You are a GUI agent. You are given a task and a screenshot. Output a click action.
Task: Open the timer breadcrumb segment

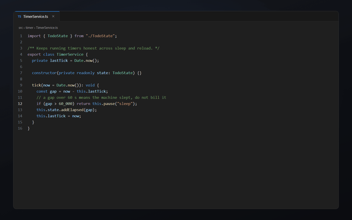[29, 28]
